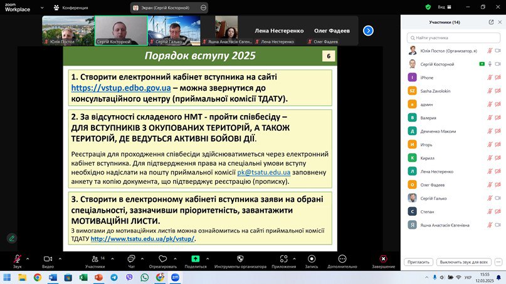
Task: Select participant Игорь in list
Action: (453, 145)
